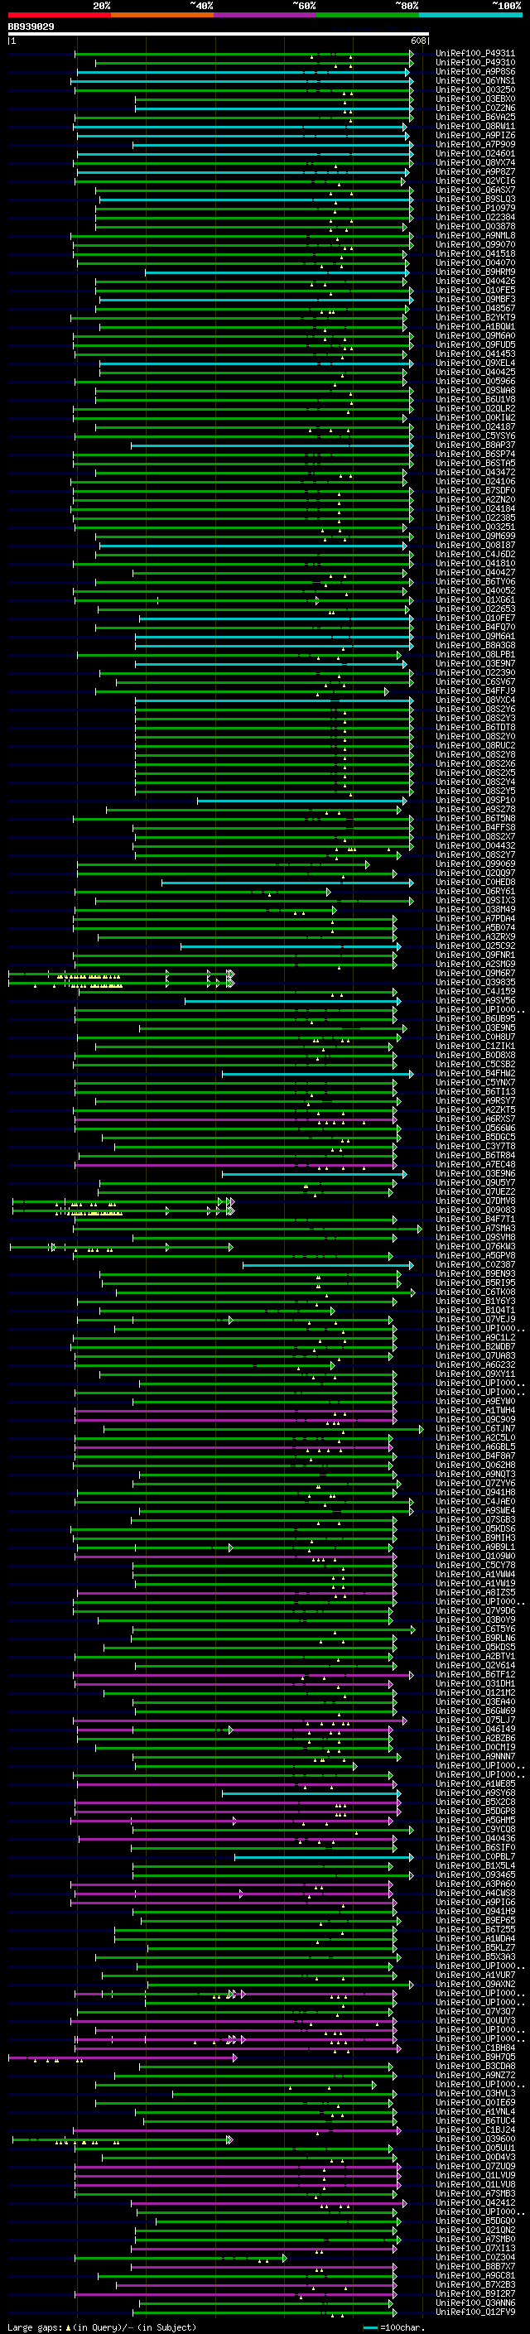This screenshot has height=2334, width=530.
Task: Select the UniRef100_B6UB95 label
Action: coord(475,1018)
